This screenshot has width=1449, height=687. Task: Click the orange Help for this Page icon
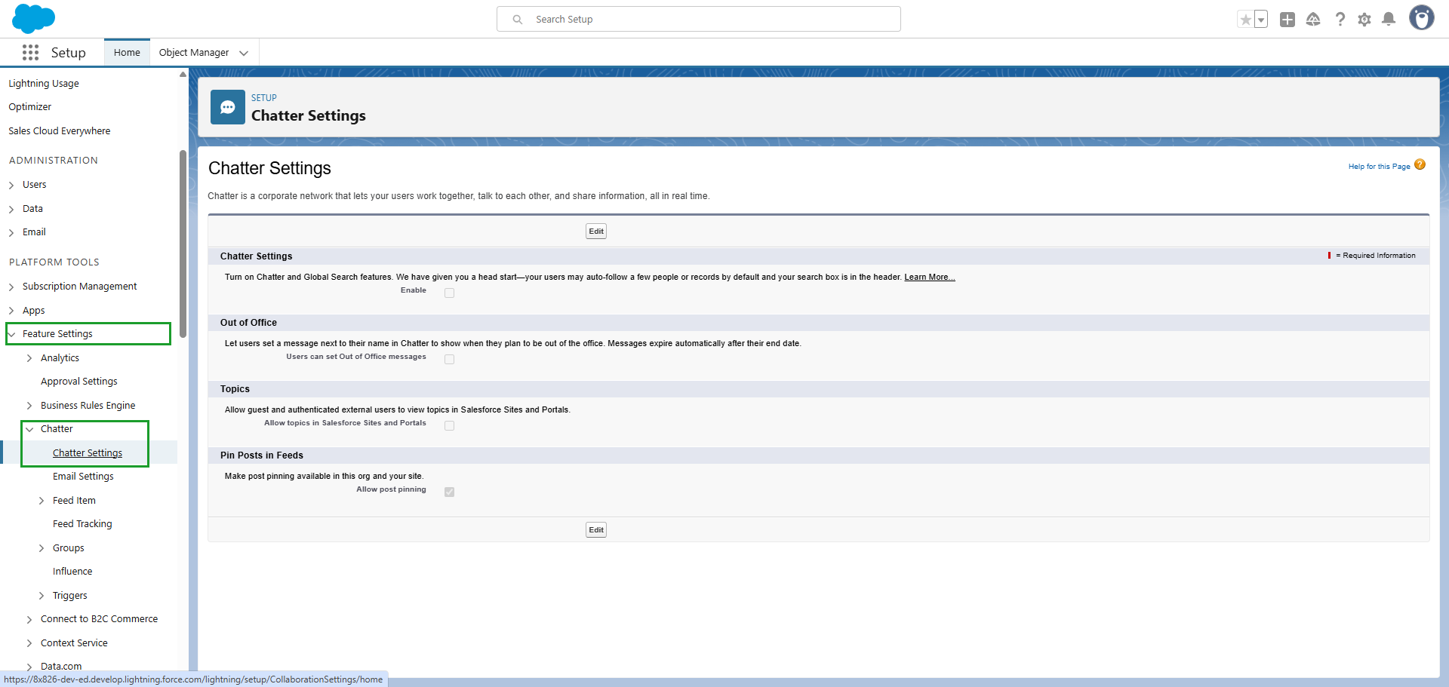(1420, 165)
